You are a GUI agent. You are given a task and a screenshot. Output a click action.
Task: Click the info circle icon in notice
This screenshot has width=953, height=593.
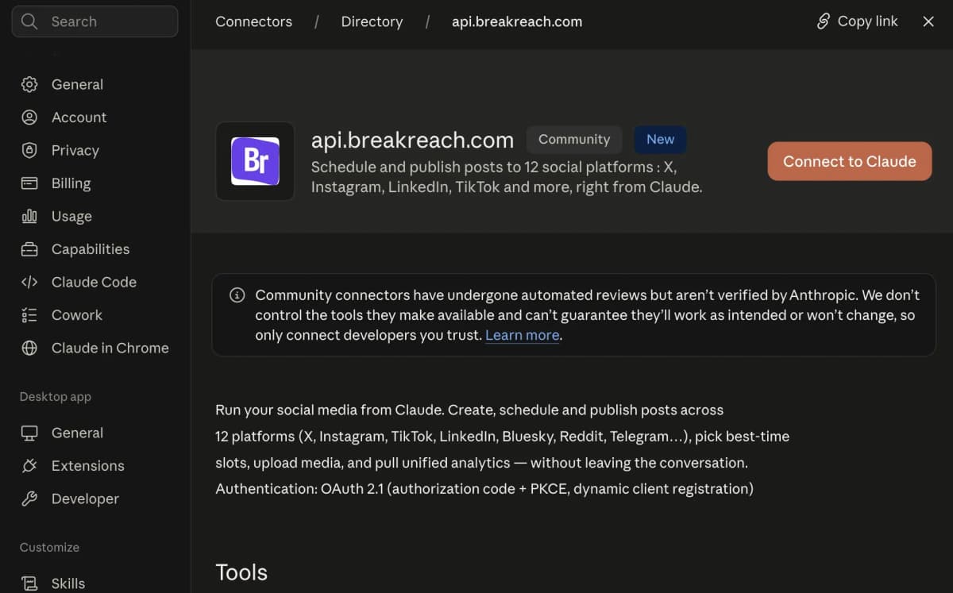[237, 295]
